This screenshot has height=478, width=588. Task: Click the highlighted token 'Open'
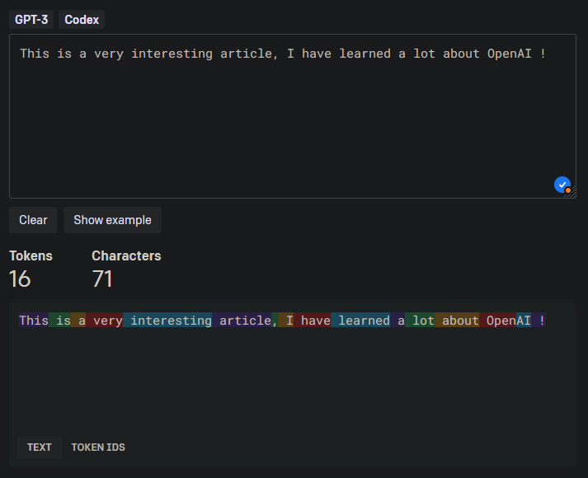(x=497, y=321)
